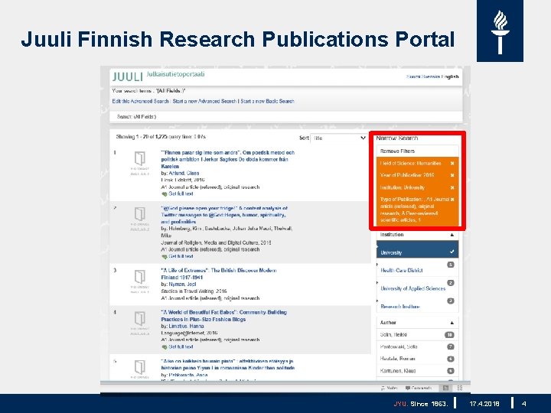Open the Notes pane button
Image resolution: width=551 pixels, height=413 pixels.
tap(389, 388)
